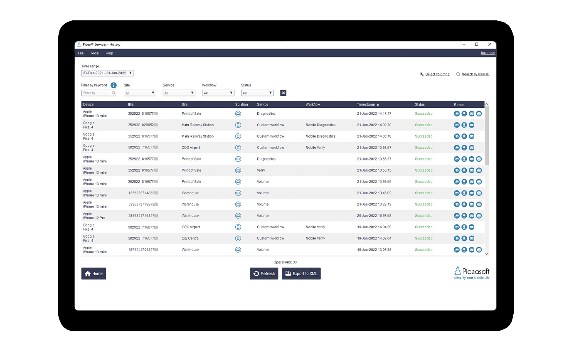The width and height of the screenshot is (574, 355).
Task: Click the table scrollbar up arrow
Action: (x=487, y=104)
